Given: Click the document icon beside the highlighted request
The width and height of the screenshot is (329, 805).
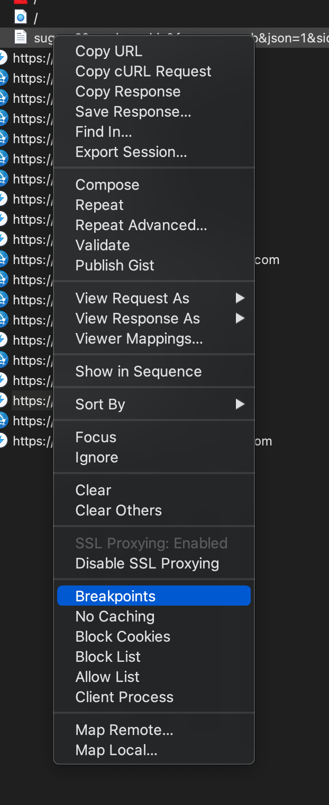Looking at the screenshot, I should (x=21, y=37).
